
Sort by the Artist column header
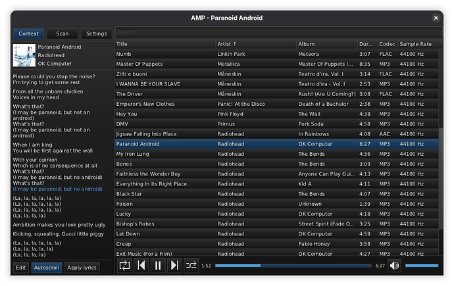(256, 44)
